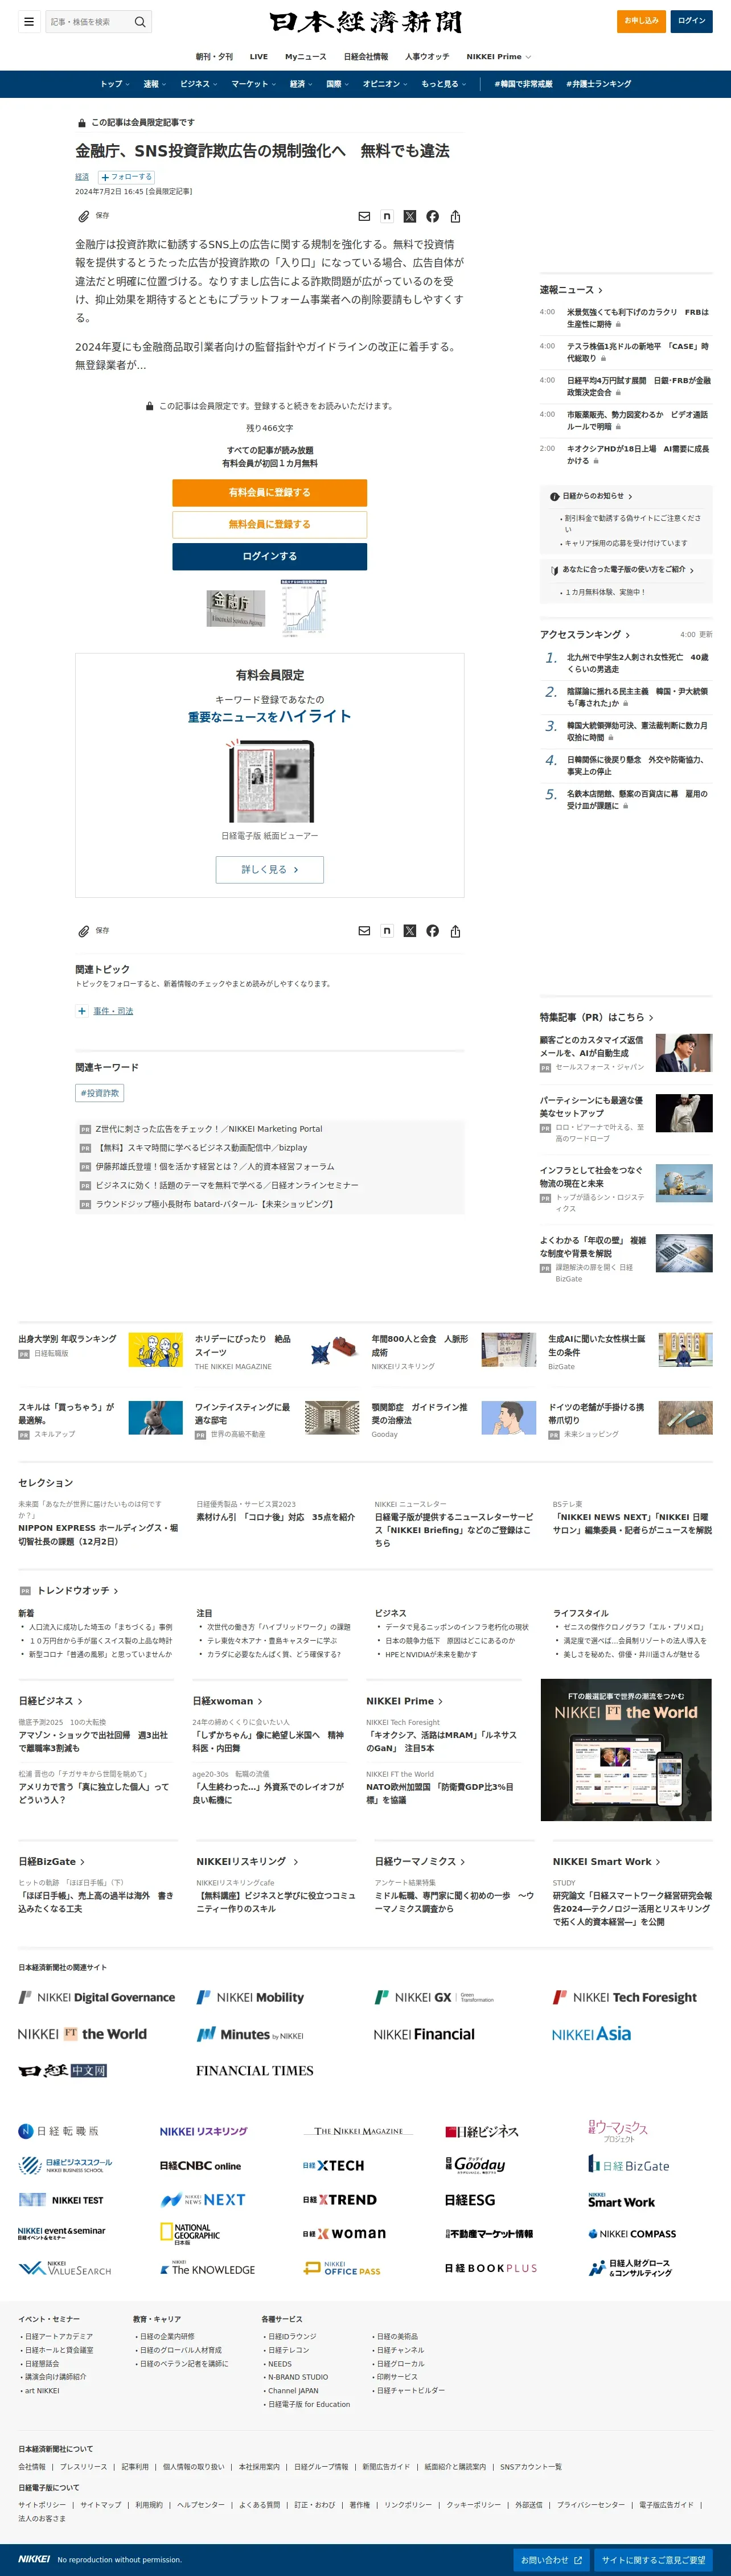Expand the トップ navigation dropdown
The image size is (731, 2576).
(115, 84)
